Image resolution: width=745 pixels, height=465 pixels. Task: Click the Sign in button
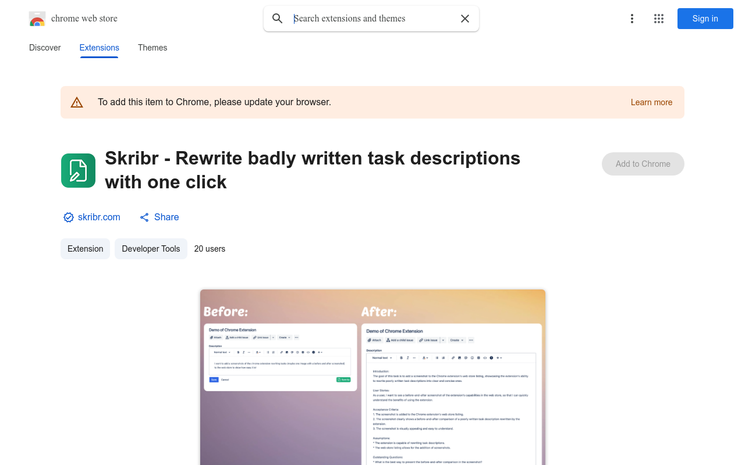point(705,19)
